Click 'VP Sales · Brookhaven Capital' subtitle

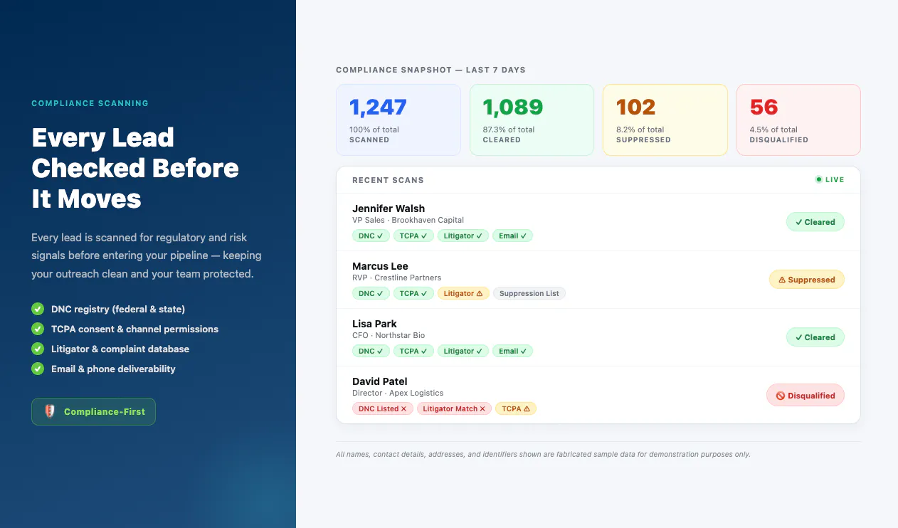[x=408, y=220]
